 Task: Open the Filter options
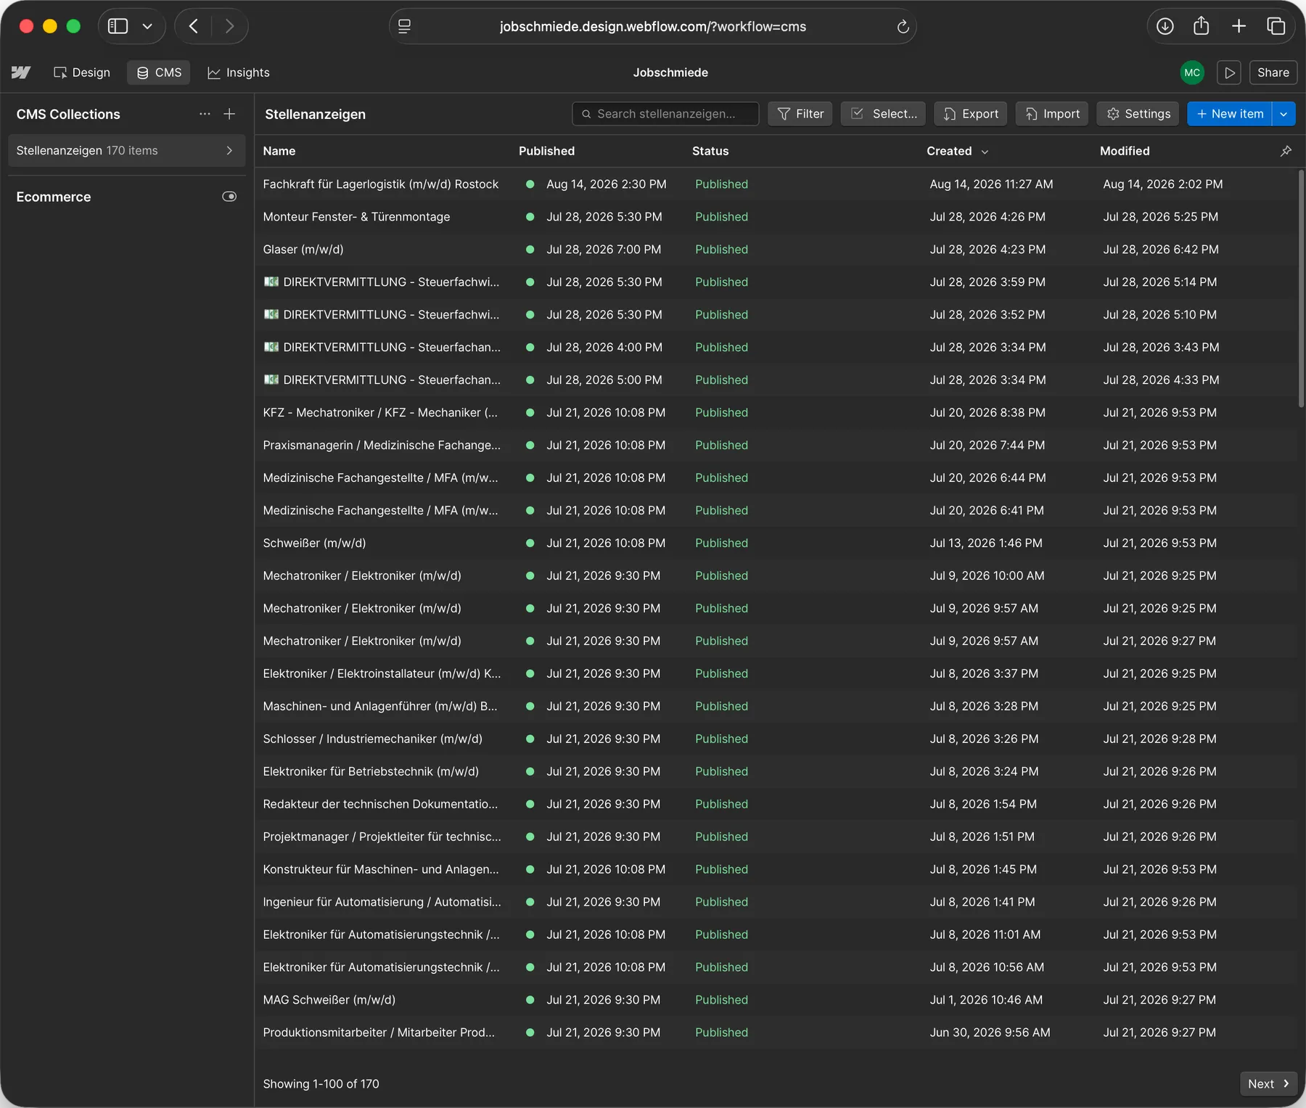(800, 114)
